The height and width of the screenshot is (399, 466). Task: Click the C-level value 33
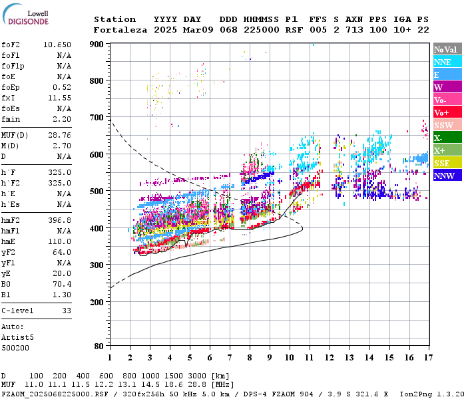pos(67,311)
